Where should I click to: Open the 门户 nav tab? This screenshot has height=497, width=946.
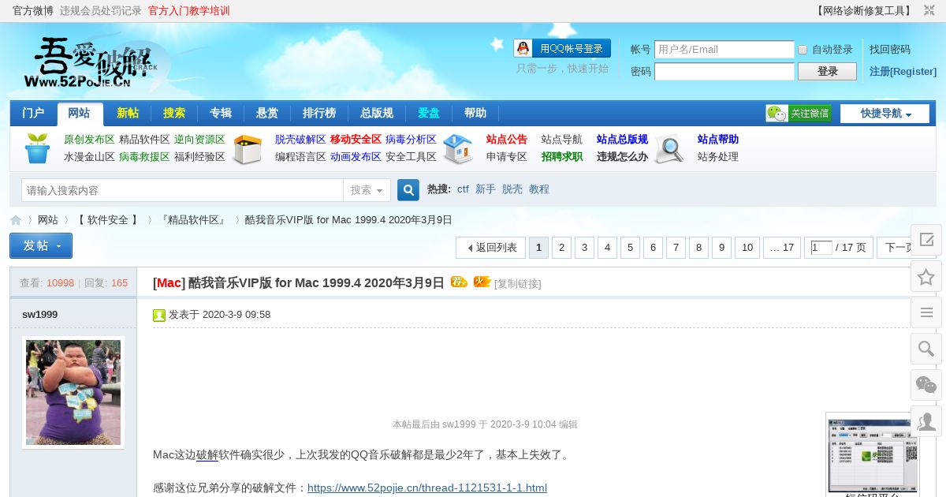point(33,113)
